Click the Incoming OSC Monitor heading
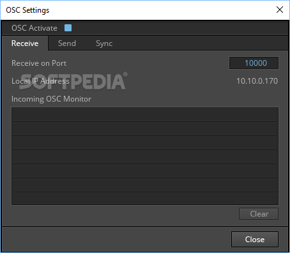290x253 pixels. click(51, 99)
